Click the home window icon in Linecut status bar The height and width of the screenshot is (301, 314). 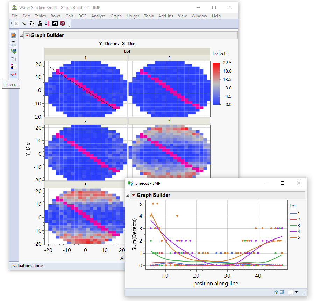pos(276,292)
